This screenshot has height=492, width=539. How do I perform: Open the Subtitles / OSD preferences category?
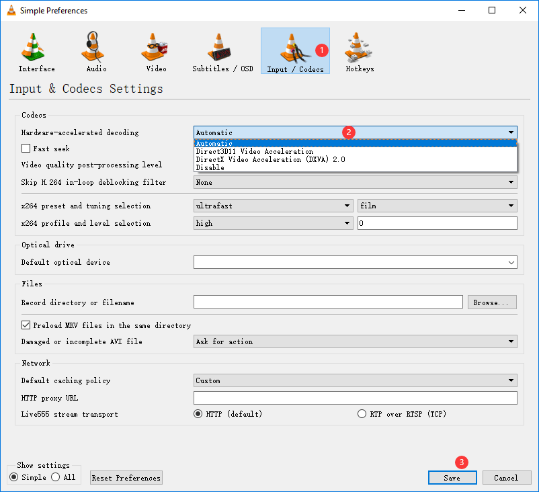coord(222,52)
